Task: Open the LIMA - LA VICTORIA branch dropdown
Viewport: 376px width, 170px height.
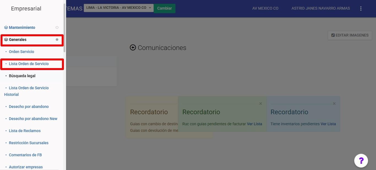Action: pos(118,8)
